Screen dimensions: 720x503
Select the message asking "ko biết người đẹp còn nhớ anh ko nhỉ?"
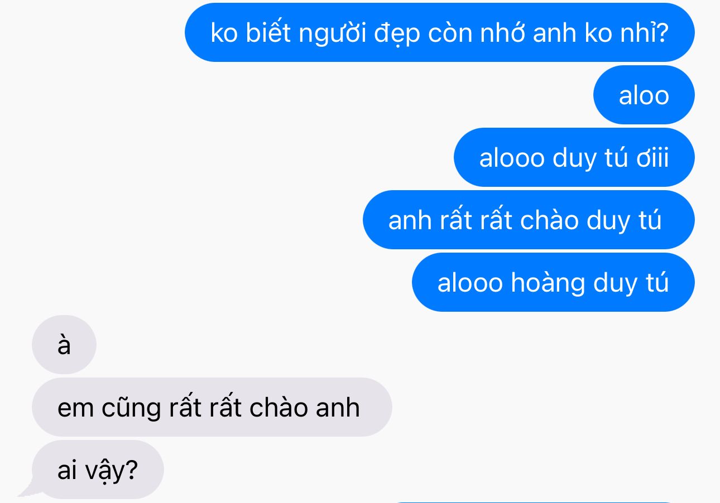(439, 32)
